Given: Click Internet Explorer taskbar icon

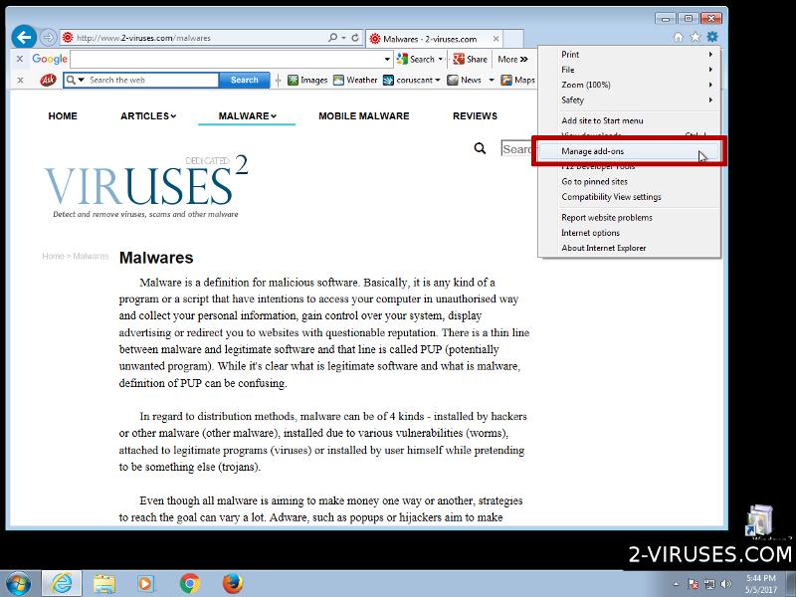Looking at the screenshot, I should tap(62, 583).
